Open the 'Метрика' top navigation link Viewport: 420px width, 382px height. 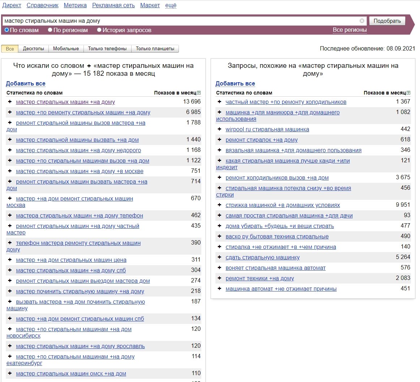click(75, 5)
